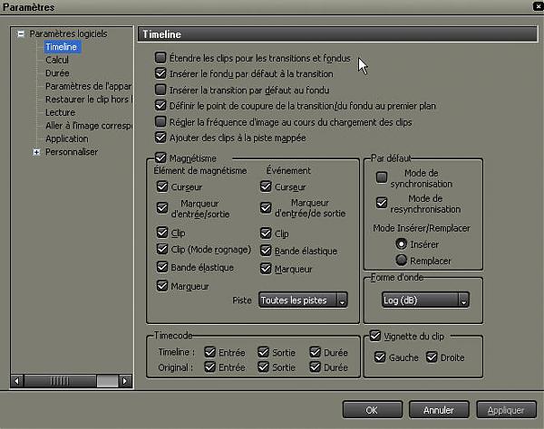Select the Insérer radio button

pos(402,244)
